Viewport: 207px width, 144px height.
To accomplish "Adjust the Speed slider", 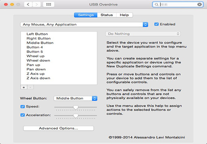I will point(76,107).
